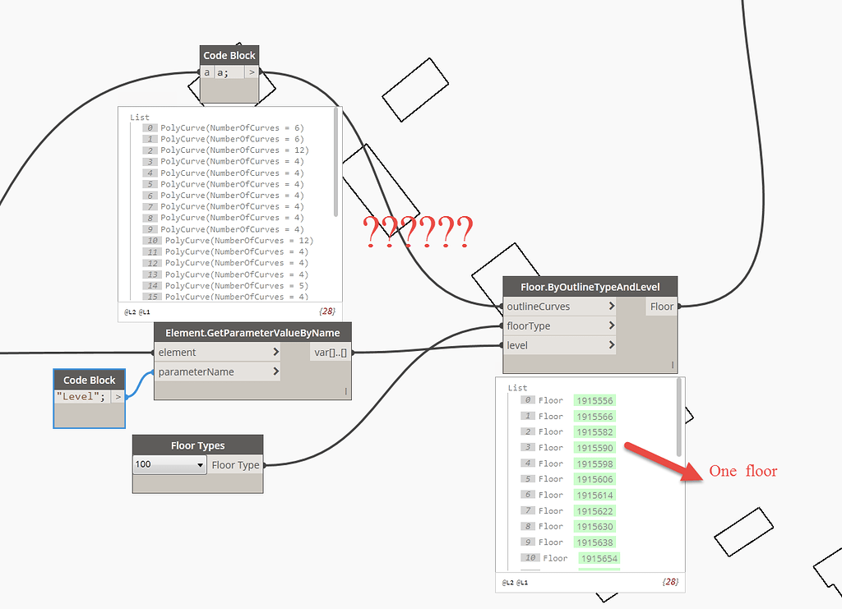
Task: Open the Floor Types dropdown showing 100
Action: (x=201, y=464)
